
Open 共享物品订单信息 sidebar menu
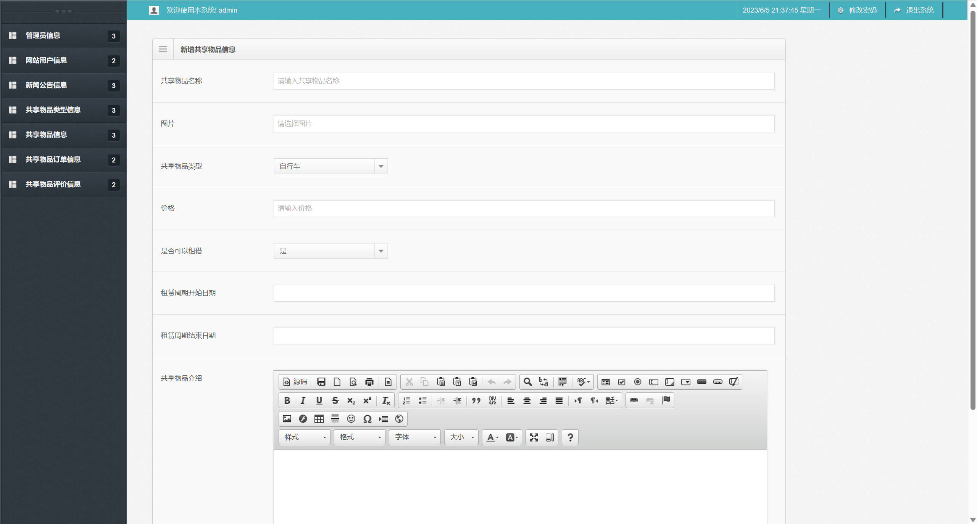pos(53,159)
